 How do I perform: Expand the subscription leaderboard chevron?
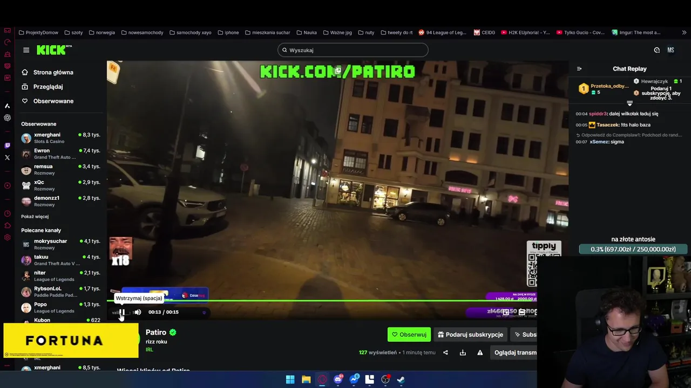click(629, 103)
